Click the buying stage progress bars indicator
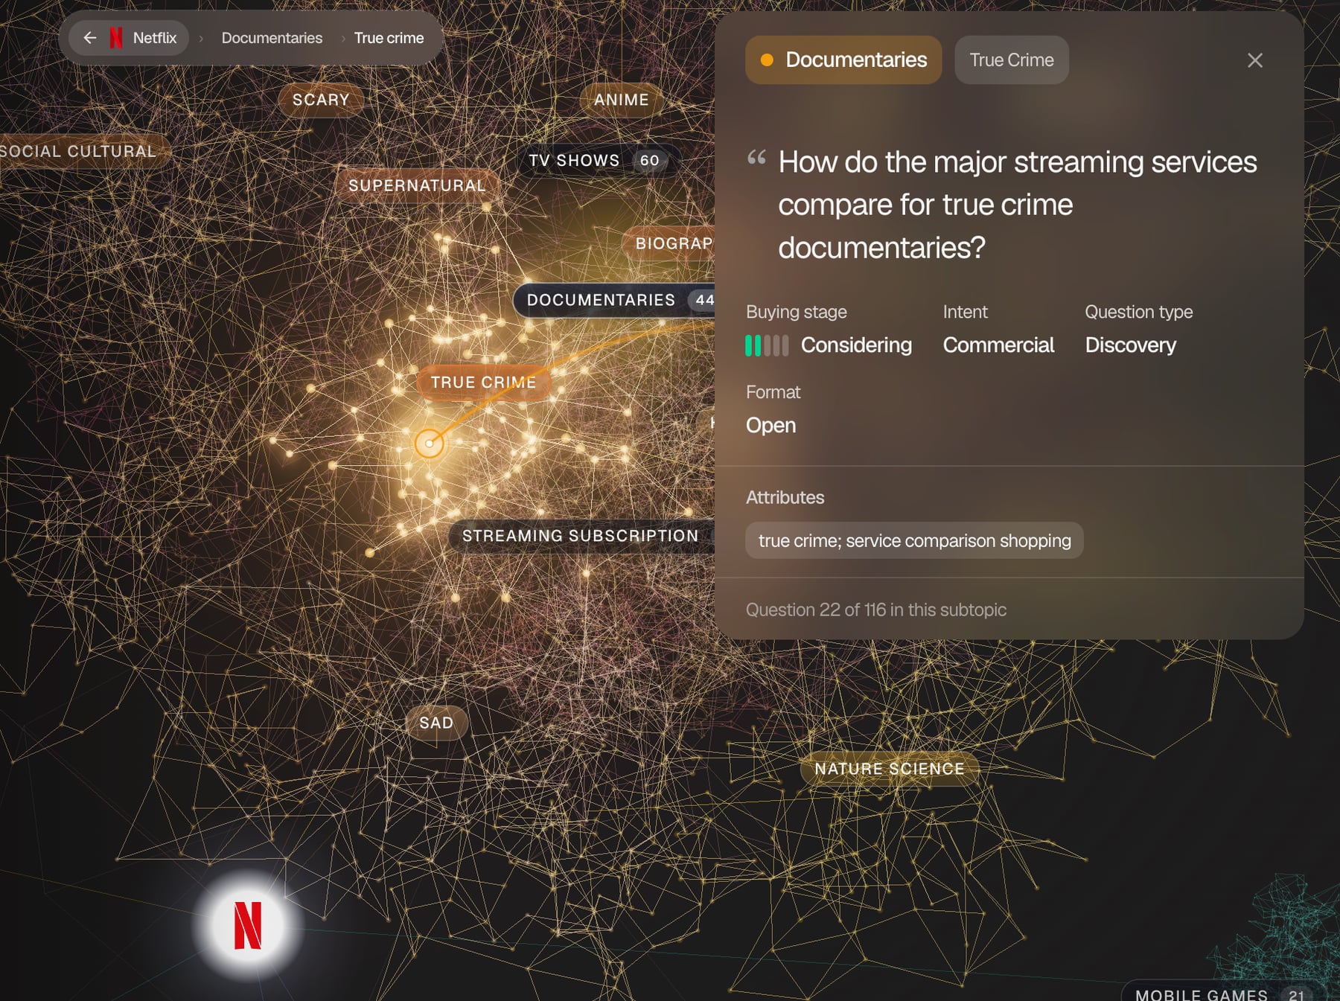The height and width of the screenshot is (1001, 1340). tap(767, 345)
